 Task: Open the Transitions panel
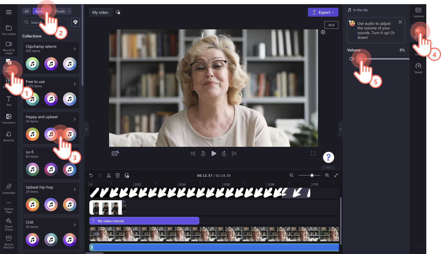pyautogui.click(x=9, y=119)
